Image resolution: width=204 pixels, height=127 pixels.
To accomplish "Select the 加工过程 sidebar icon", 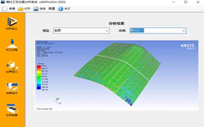I will click(x=12, y=43).
